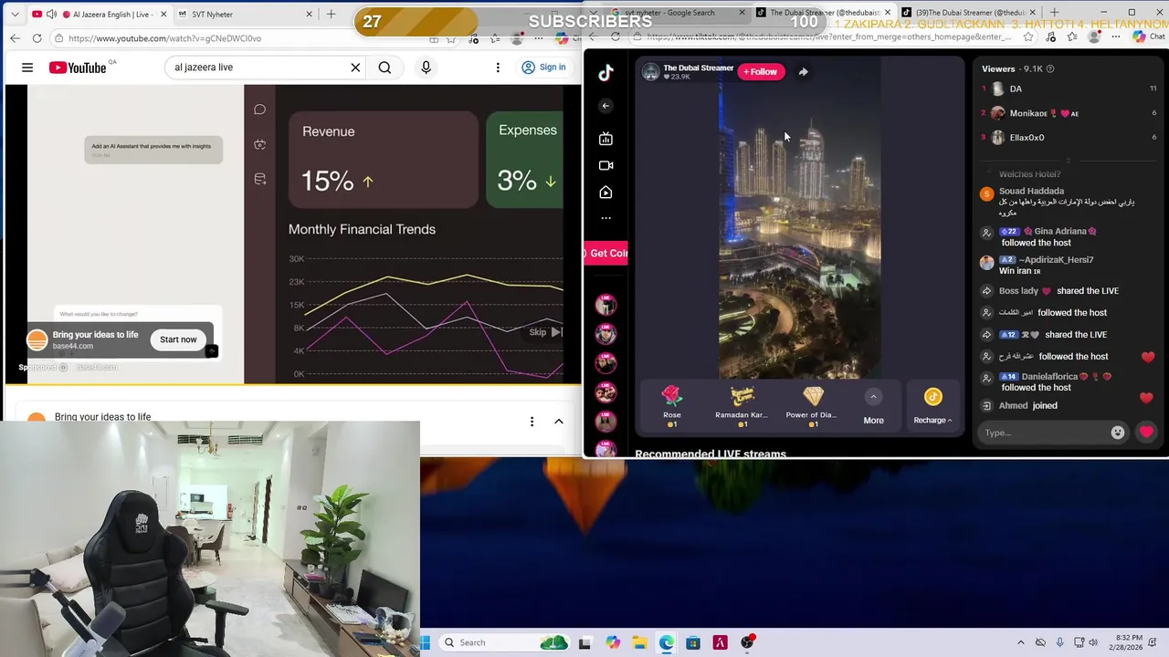Open Copilot from taskbar
The width and height of the screenshot is (1169, 657).
613,642
